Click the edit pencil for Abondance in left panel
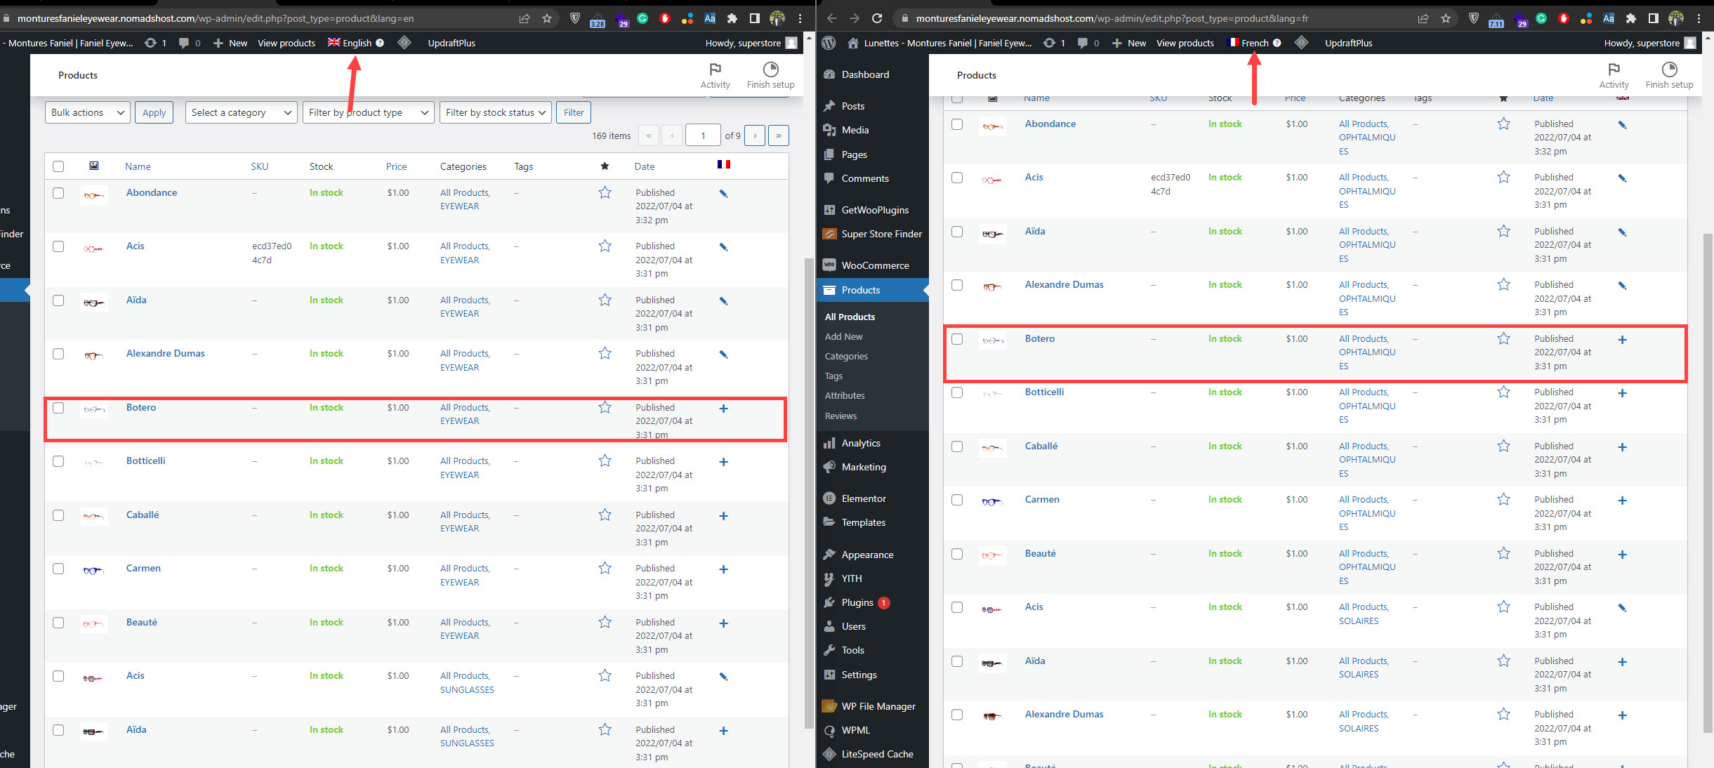1714x768 pixels. click(x=723, y=194)
